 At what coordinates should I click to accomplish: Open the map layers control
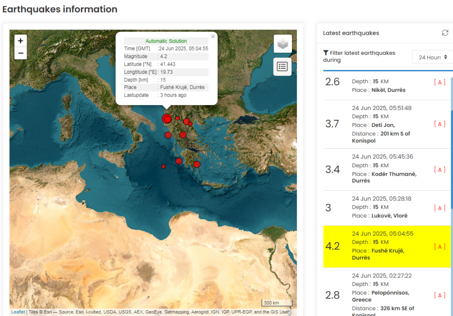pos(282,44)
